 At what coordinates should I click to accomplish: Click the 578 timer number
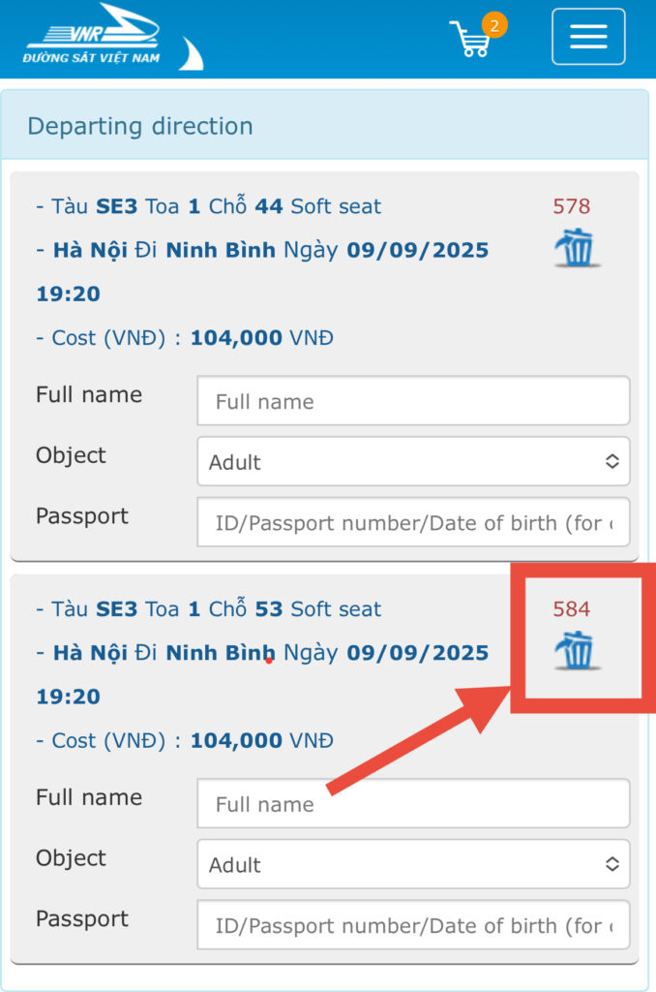click(x=571, y=206)
